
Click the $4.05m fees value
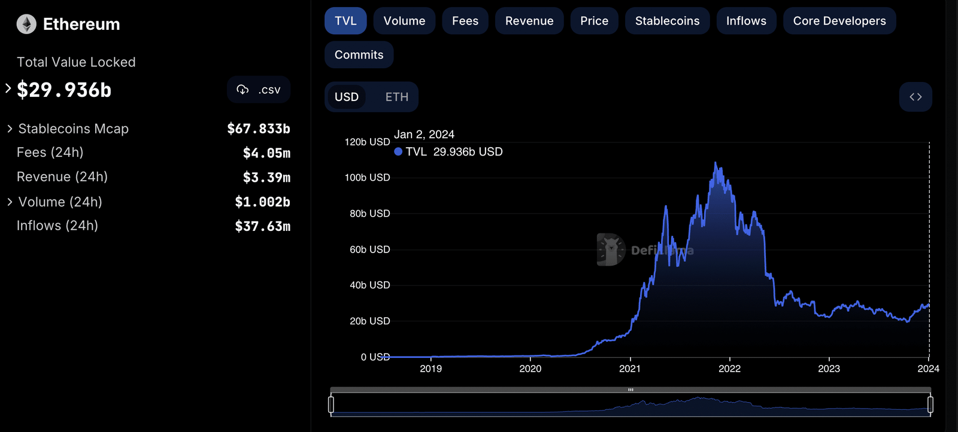coord(266,153)
